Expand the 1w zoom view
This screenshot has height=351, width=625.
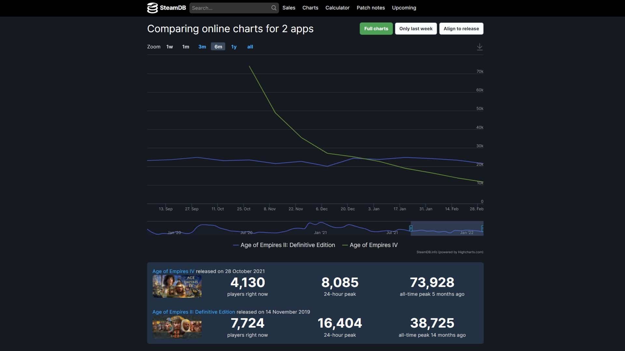coord(170,47)
